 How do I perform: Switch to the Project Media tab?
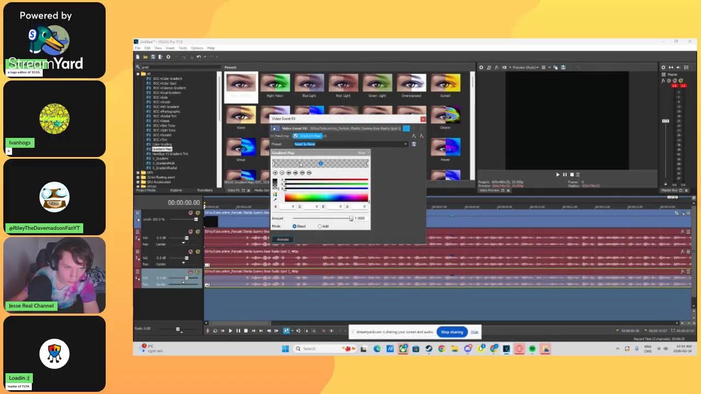pos(146,190)
